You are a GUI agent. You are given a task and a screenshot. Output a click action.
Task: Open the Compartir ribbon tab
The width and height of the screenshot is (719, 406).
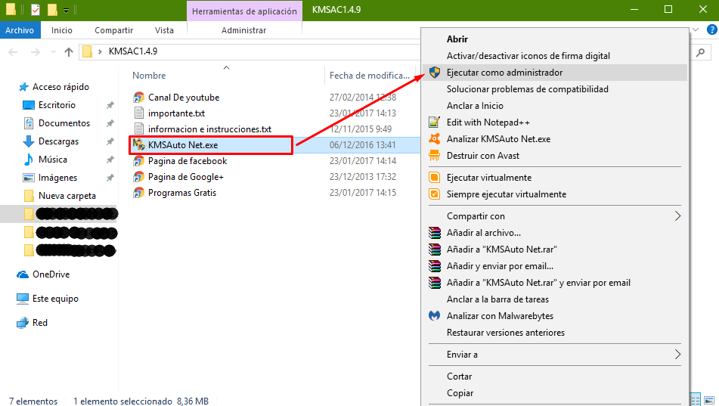click(113, 30)
